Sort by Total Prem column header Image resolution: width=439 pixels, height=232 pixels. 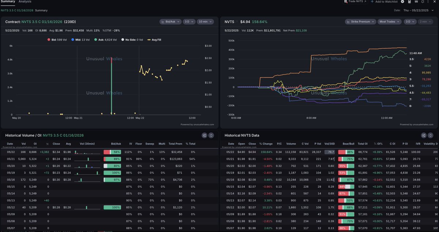click(175, 144)
